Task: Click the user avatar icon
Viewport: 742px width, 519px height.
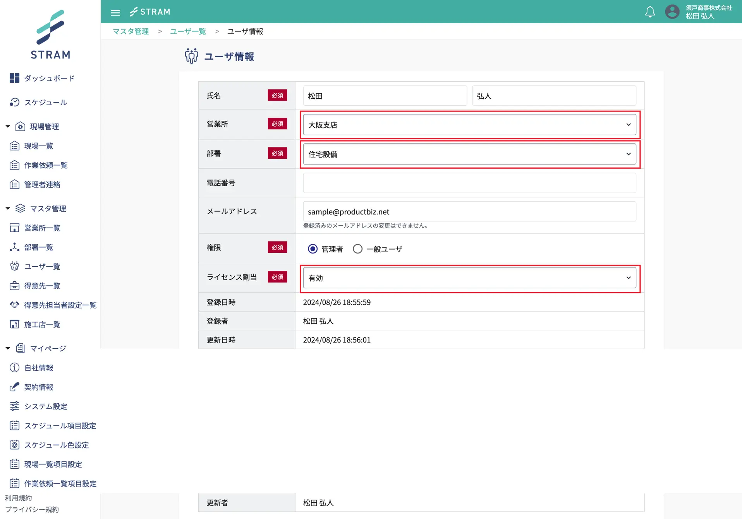Action: click(672, 12)
